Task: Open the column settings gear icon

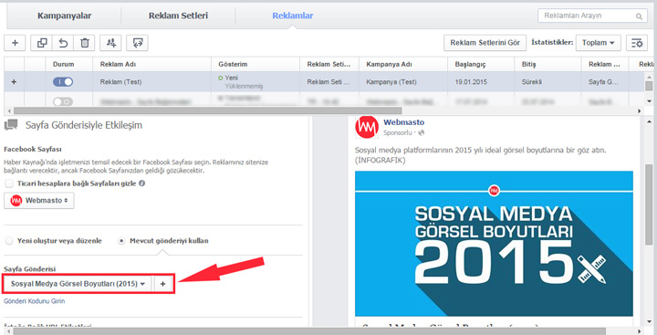Action: click(x=637, y=43)
